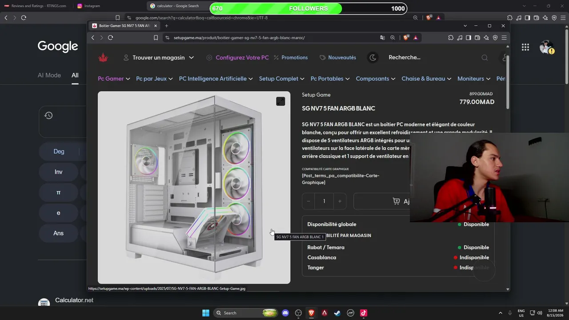
Task: Open the Windows Start menu
Action: tap(206, 313)
